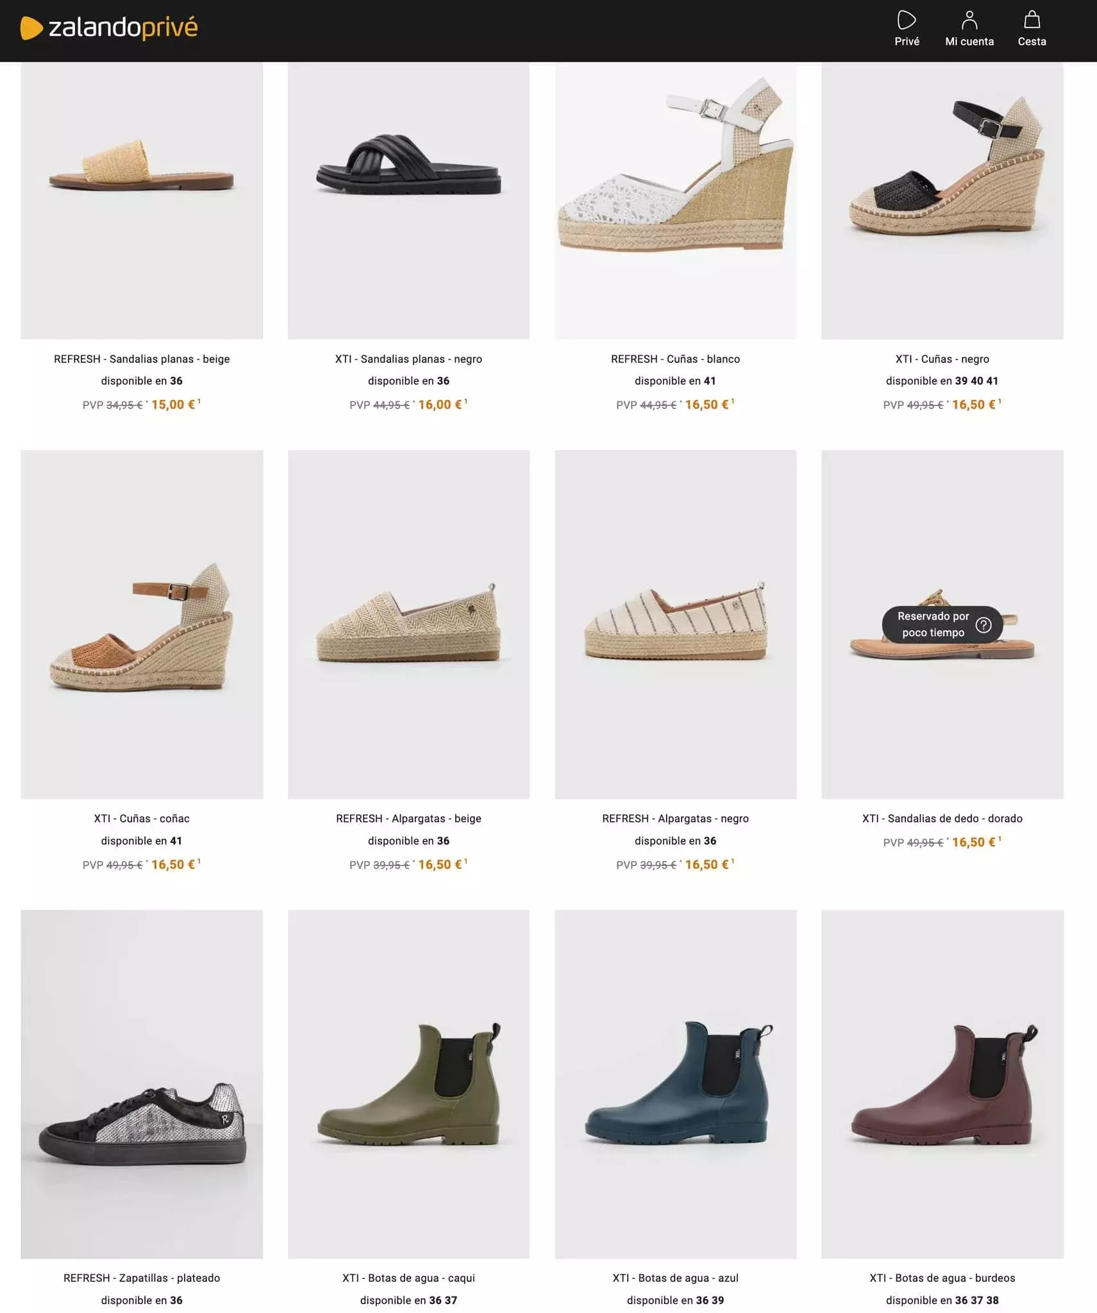Click XTI - Sandalias de dedo - dorado title
Screen dimensions: 1097x1313
point(942,819)
